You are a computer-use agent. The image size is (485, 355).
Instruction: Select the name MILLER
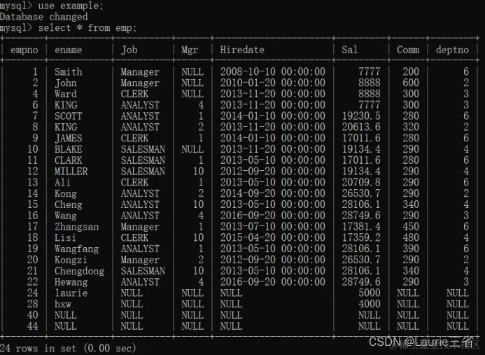click(71, 172)
